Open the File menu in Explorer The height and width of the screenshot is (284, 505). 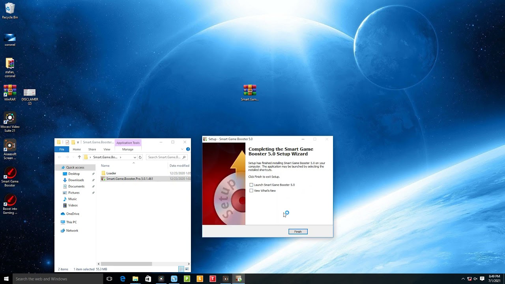62,149
